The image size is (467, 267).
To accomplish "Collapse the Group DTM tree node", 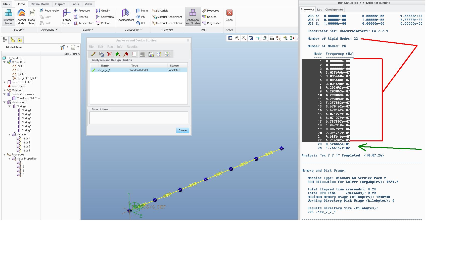I will pos(5,62).
